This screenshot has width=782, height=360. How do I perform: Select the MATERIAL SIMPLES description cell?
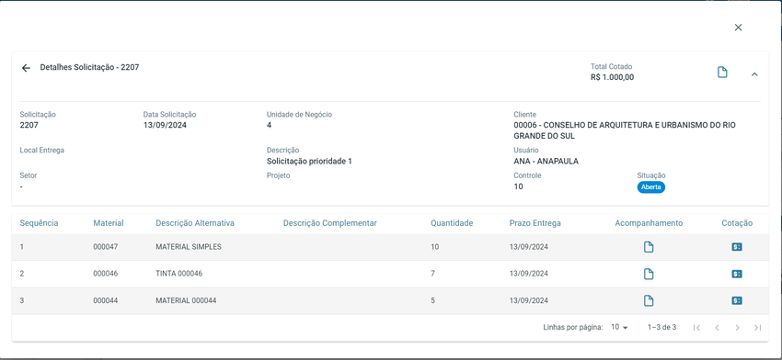189,247
